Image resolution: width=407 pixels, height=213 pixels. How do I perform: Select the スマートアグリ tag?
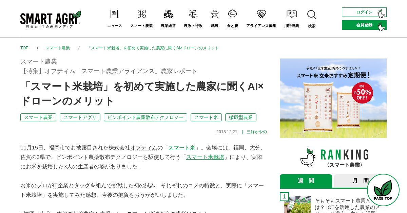click(x=80, y=117)
